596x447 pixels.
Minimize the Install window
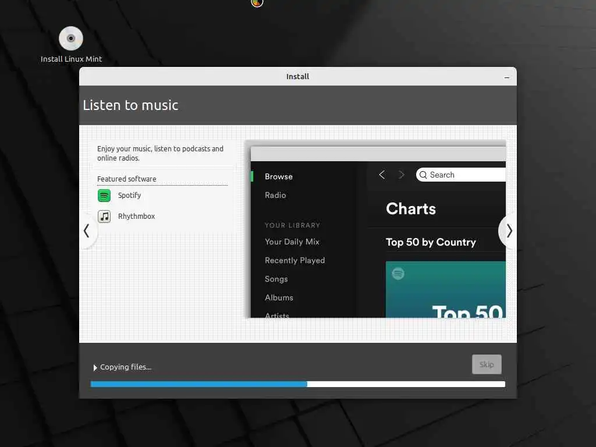tap(507, 77)
